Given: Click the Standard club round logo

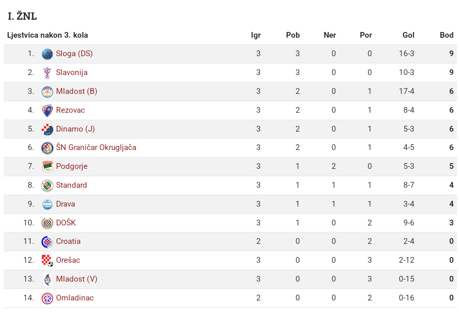Looking at the screenshot, I should point(47,186).
